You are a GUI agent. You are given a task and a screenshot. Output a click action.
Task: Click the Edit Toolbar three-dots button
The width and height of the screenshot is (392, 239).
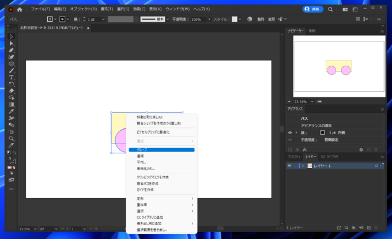pyautogui.click(x=12, y=189)
